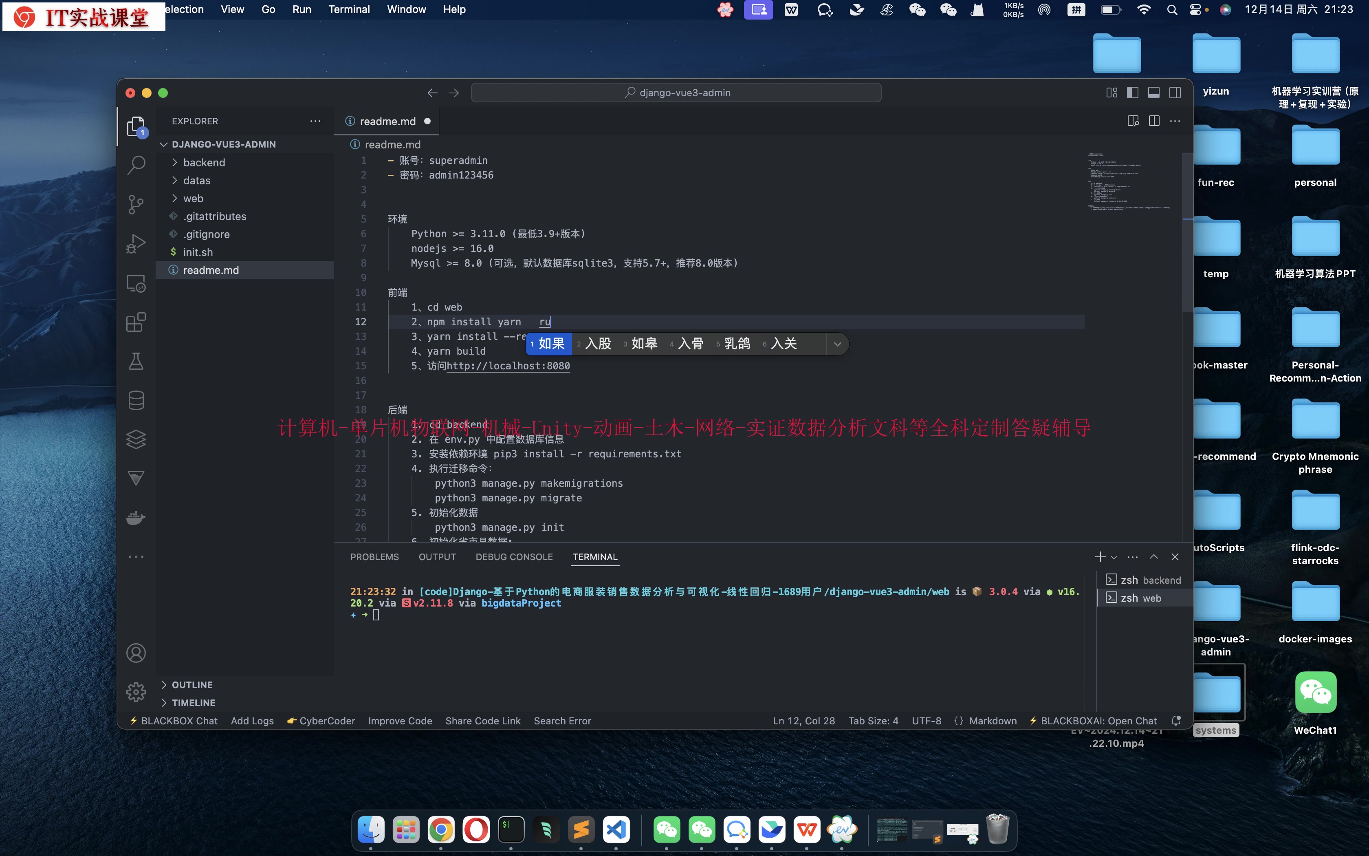Open the database view in the sidebar

click(x=136, y=400)
